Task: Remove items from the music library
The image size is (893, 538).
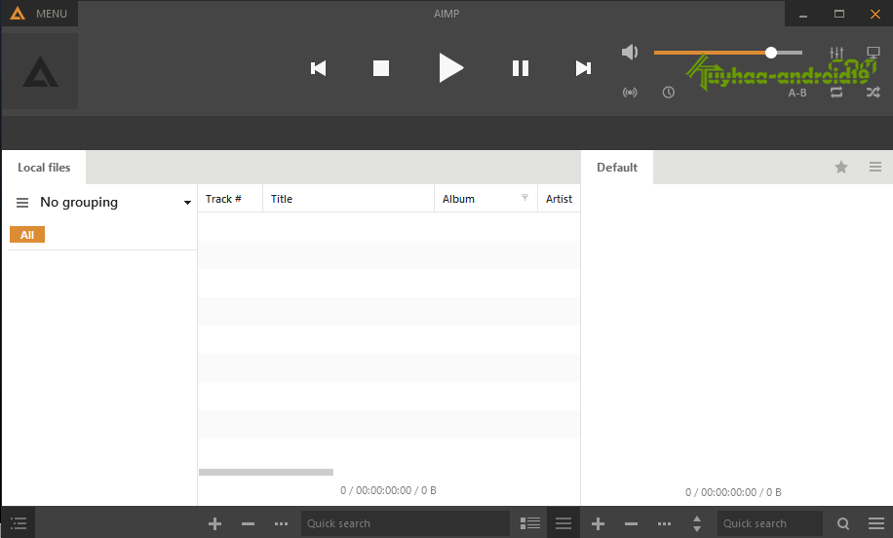Action: coord(248,523)
